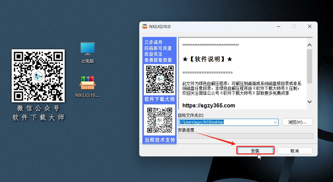Click the 取消 cancel button

click(x=295, y=151)
